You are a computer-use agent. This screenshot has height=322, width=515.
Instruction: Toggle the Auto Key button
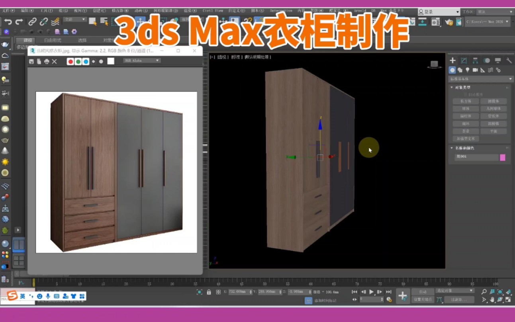423,292
